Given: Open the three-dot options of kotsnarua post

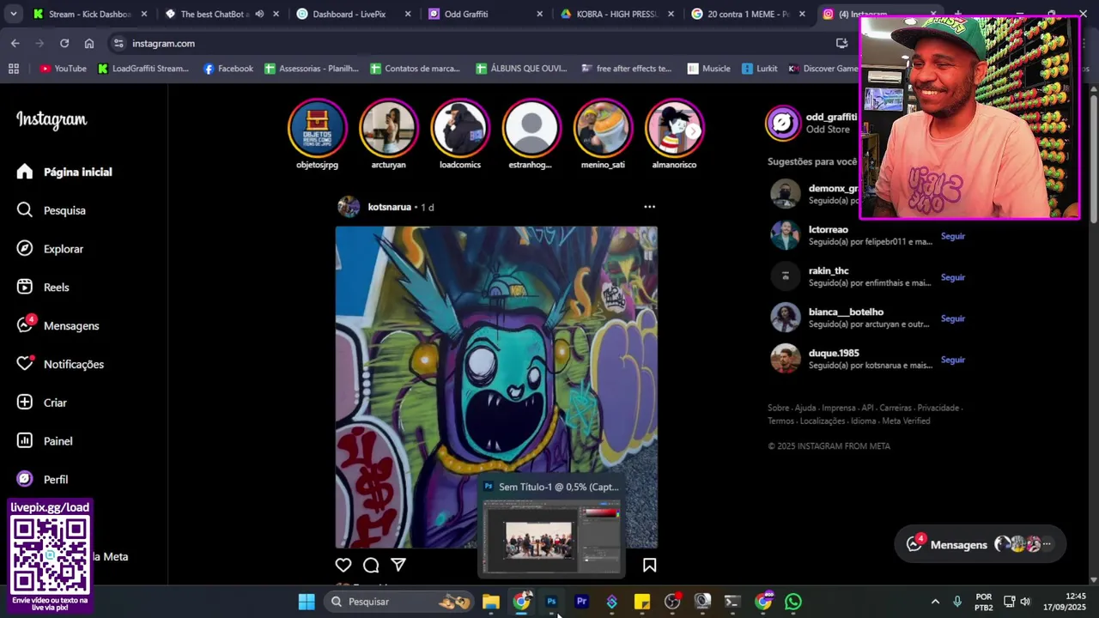Looking at the screenshot, I should click(x=649, y=207).
